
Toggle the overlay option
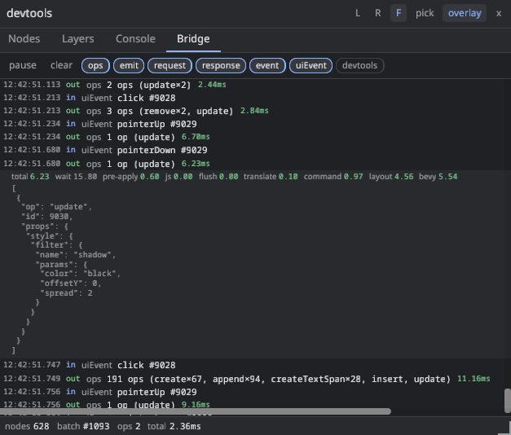(x=465, y=13)
